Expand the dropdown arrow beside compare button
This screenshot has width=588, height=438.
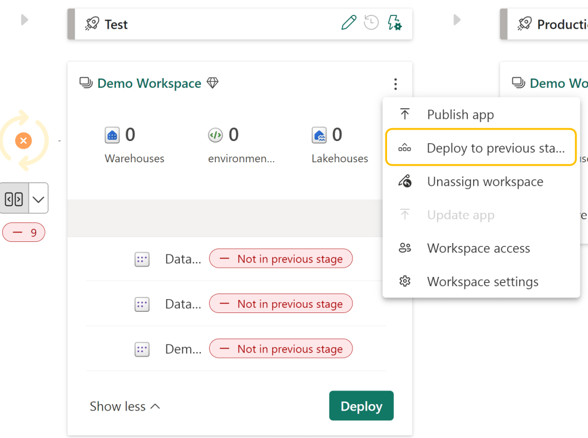point(38,198)
